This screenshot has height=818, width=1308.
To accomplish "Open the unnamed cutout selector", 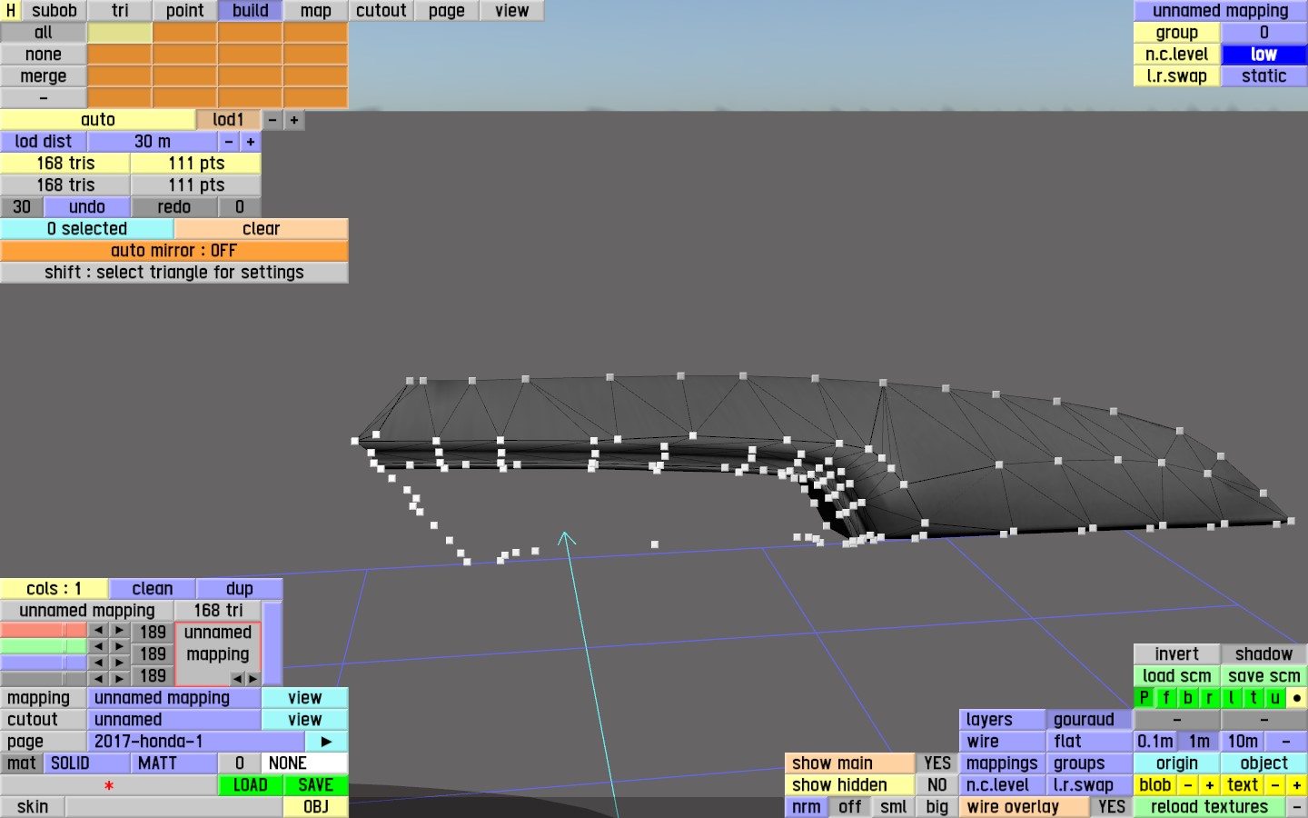I will [x=174, y=720].
